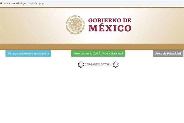Click the gold stripe below the banner
Viewport: 184px width, 123px height.
pyautogui.click(x=92, y=46)
